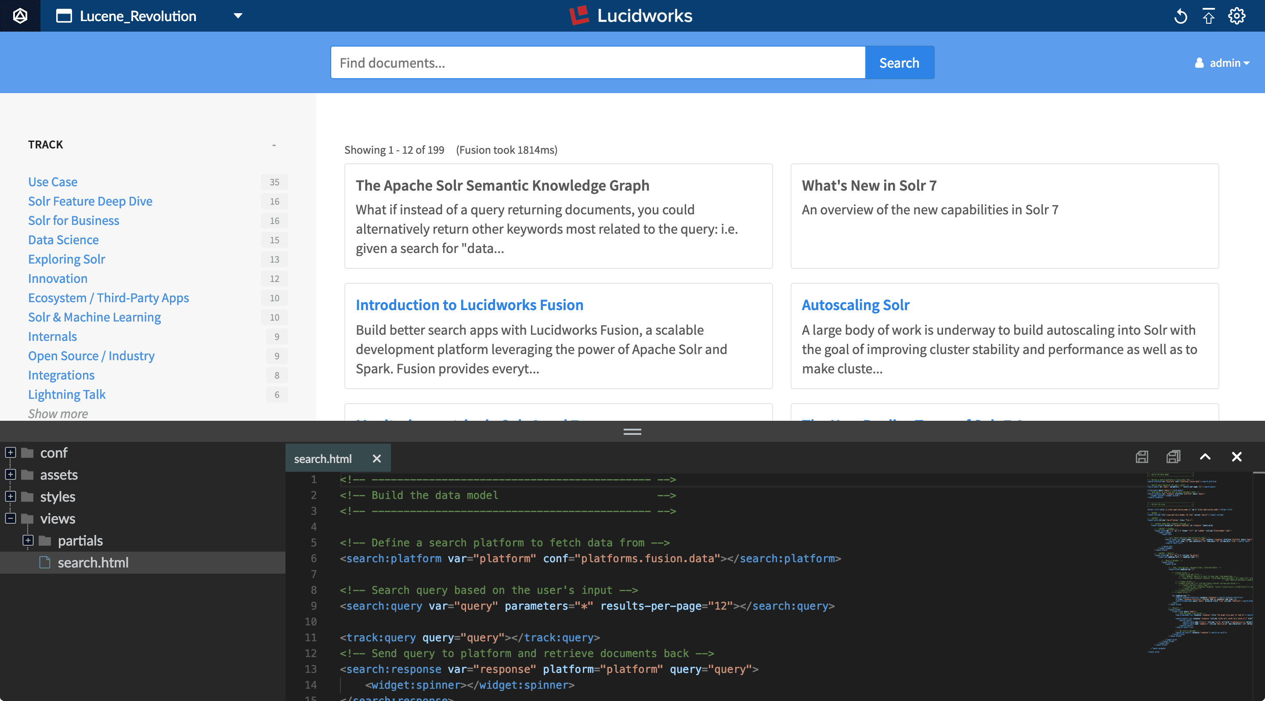The width and height of the screenshot is (1265, 701).
Task: Click the app window icon beside Lucene_Revolution
Action: pos(64,16)
